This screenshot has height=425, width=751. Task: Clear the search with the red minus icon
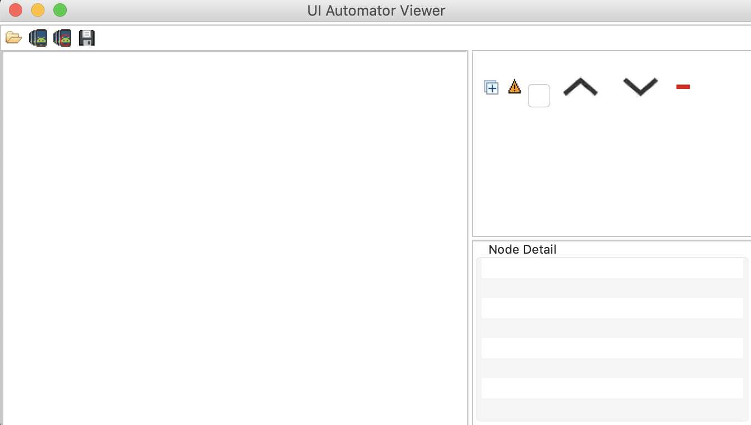coord(683,87)
